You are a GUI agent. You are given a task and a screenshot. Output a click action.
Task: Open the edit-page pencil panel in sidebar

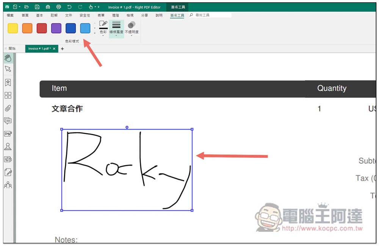pyautogui.click(x=8, y=172)
